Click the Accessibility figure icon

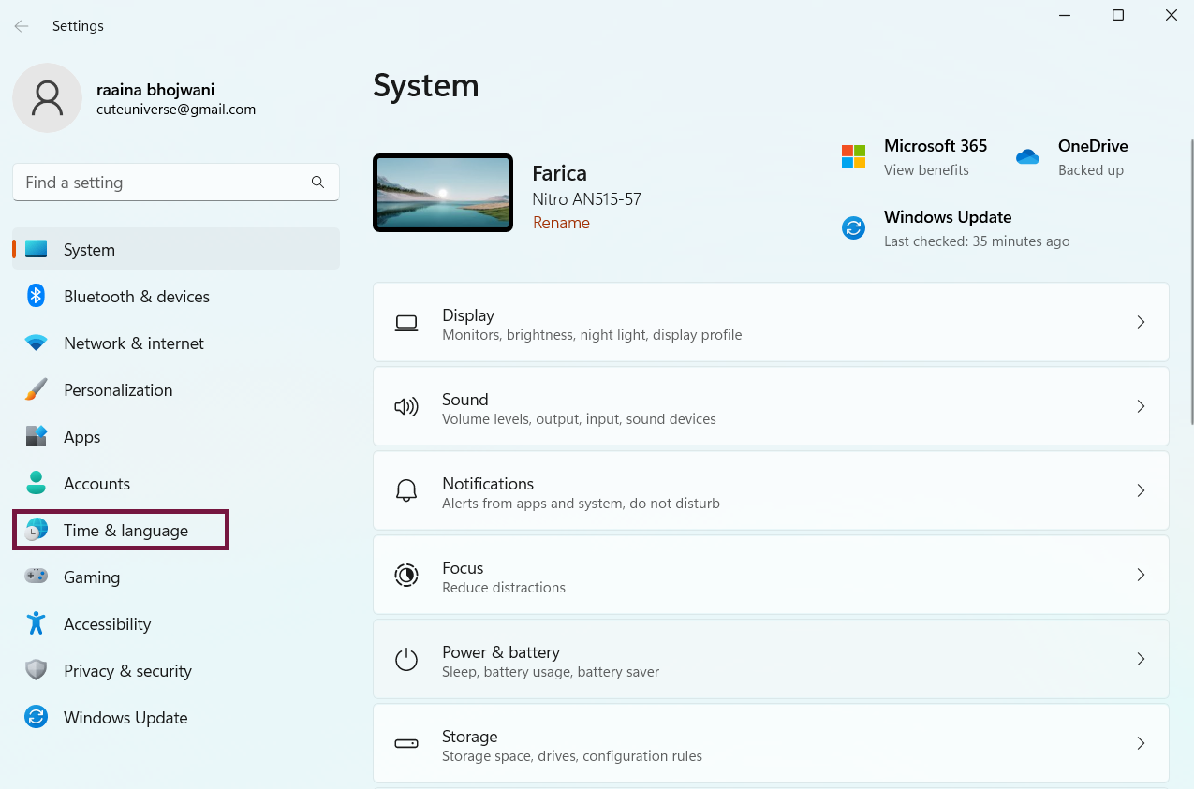click(37, 623)
